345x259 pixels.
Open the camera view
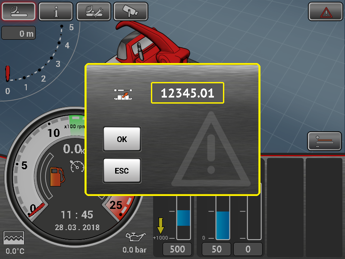pyautogui.click(x=131, y=11)
